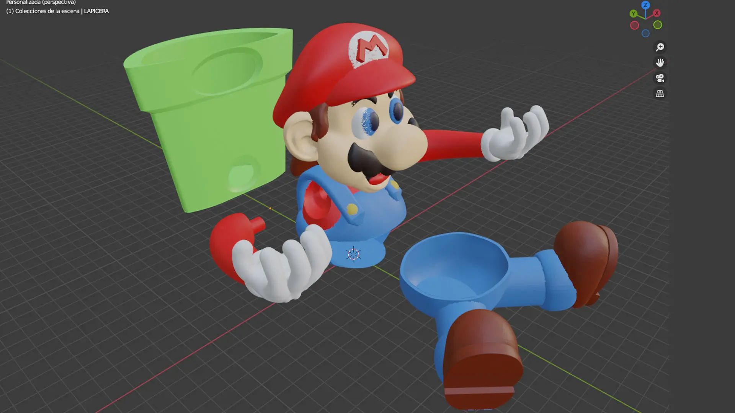
Task: Click the blue Z axis gizmo handle
Action: [645, 5]
